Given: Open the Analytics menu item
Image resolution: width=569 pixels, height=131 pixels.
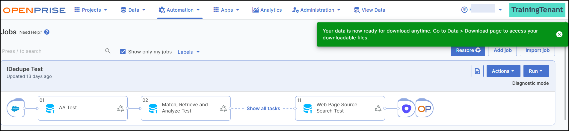Looking at the screenshot, I should click(267, 10).
